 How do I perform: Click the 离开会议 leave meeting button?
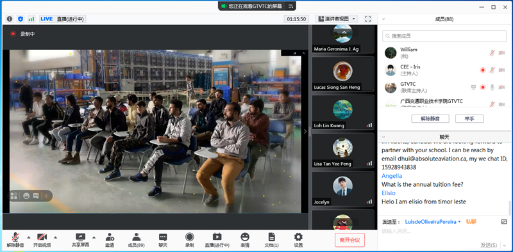[349, 240]
